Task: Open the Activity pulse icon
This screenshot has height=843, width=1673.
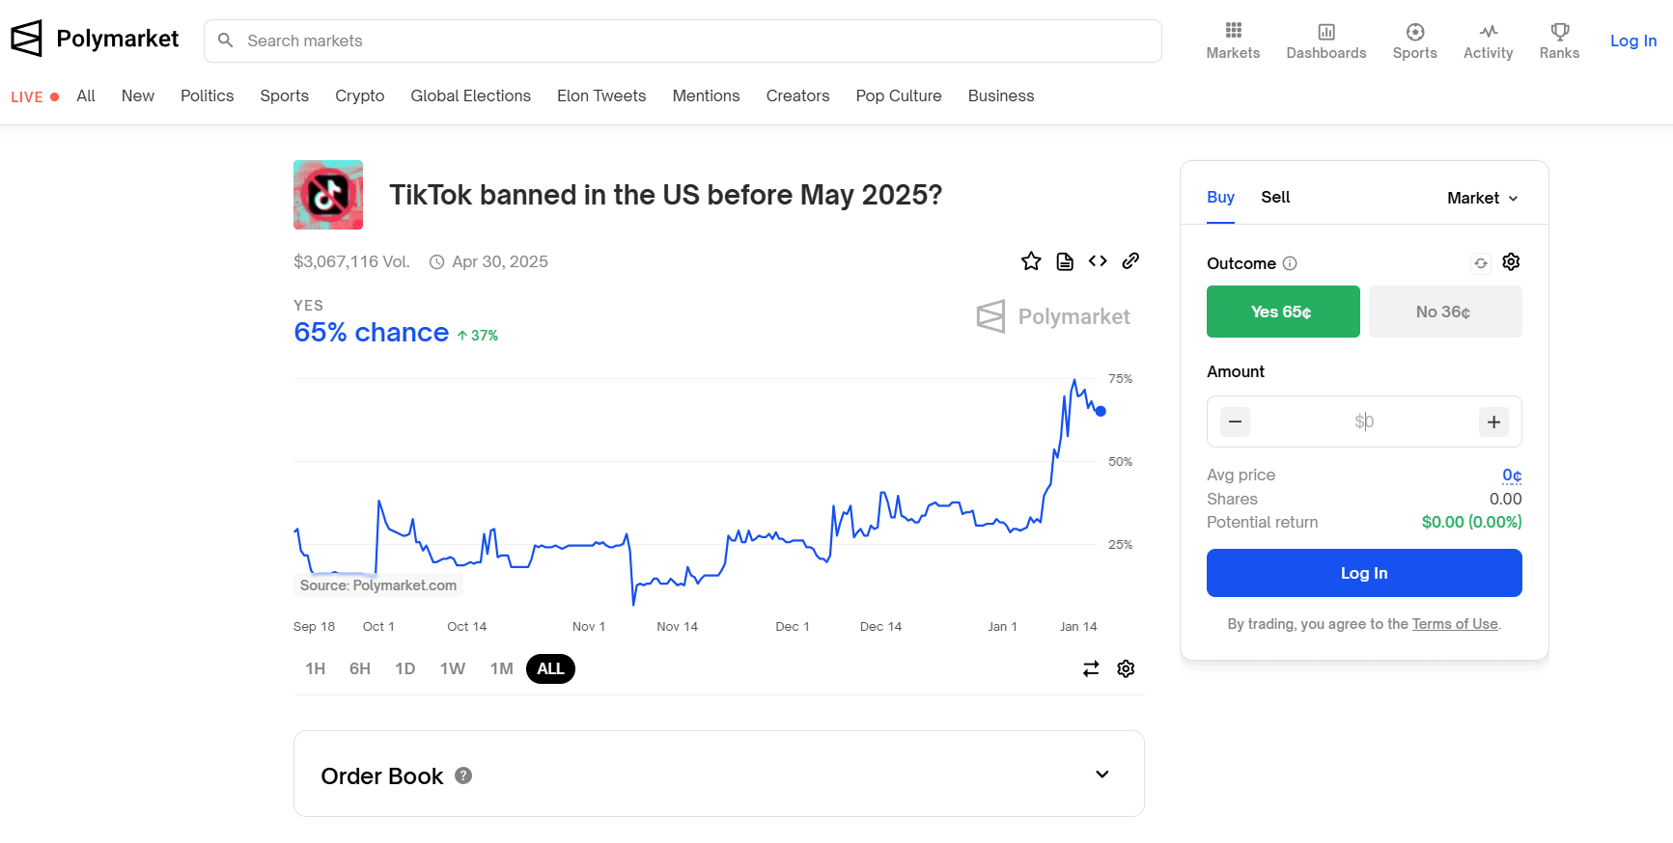Action: [1489, 32]
